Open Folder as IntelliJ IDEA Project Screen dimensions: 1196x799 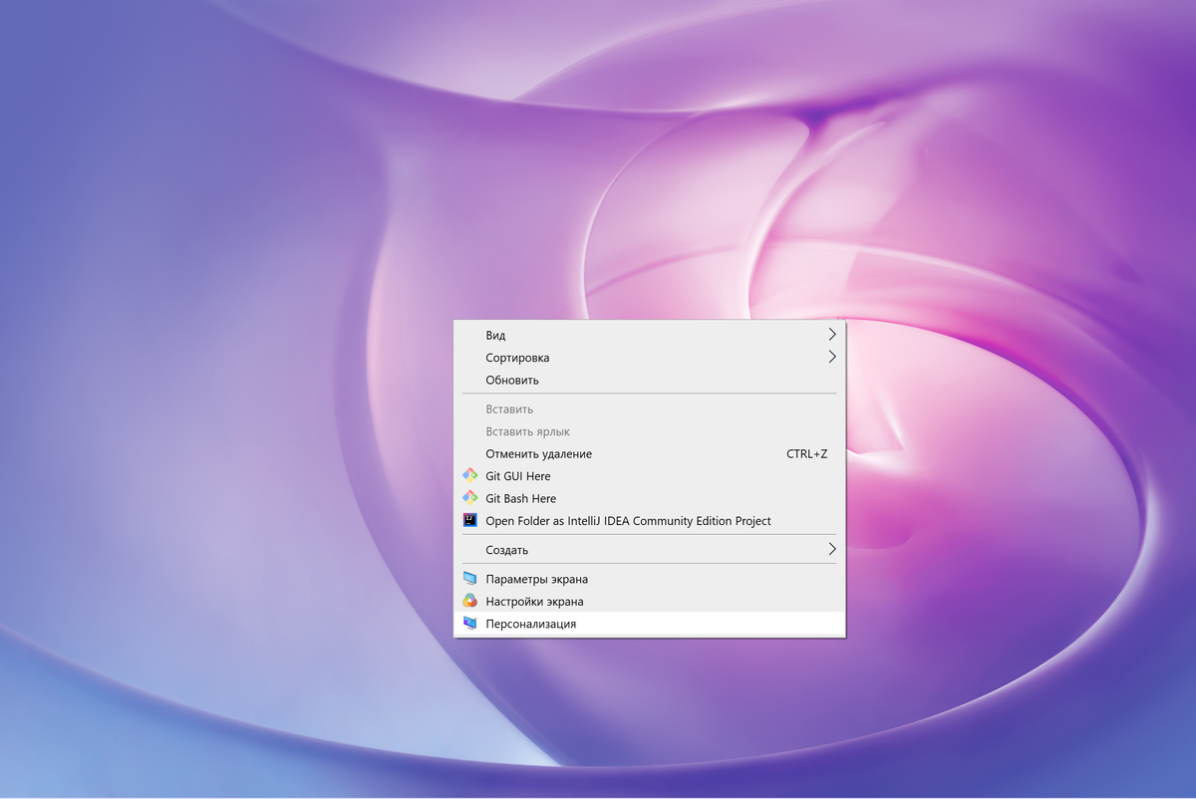(x=650, y=521)
